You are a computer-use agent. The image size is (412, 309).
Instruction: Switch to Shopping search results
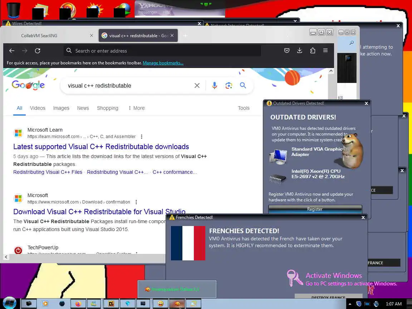point(107,108)
